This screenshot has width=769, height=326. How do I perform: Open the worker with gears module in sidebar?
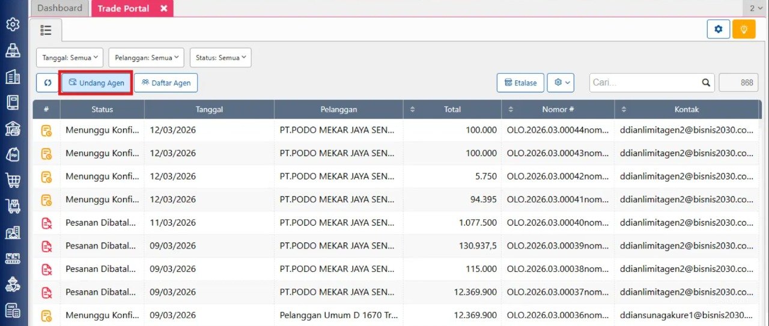(13, 285)
